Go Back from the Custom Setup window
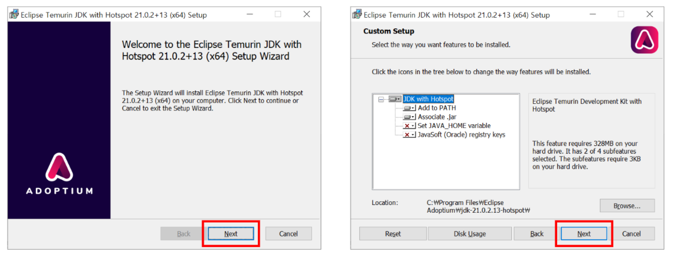 537,234
